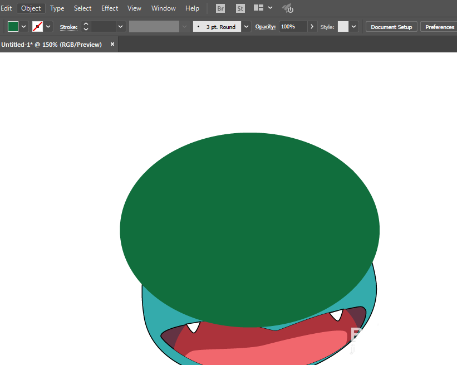Expand the stroke color dropdown arrow
Image resolution: width=457 pixels, height=365 pixels.
[x=48, y=27]
